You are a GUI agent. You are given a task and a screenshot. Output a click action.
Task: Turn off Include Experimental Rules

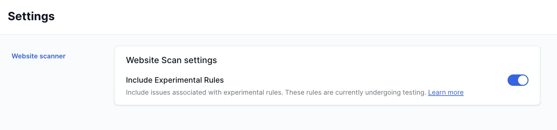point(518,80)
